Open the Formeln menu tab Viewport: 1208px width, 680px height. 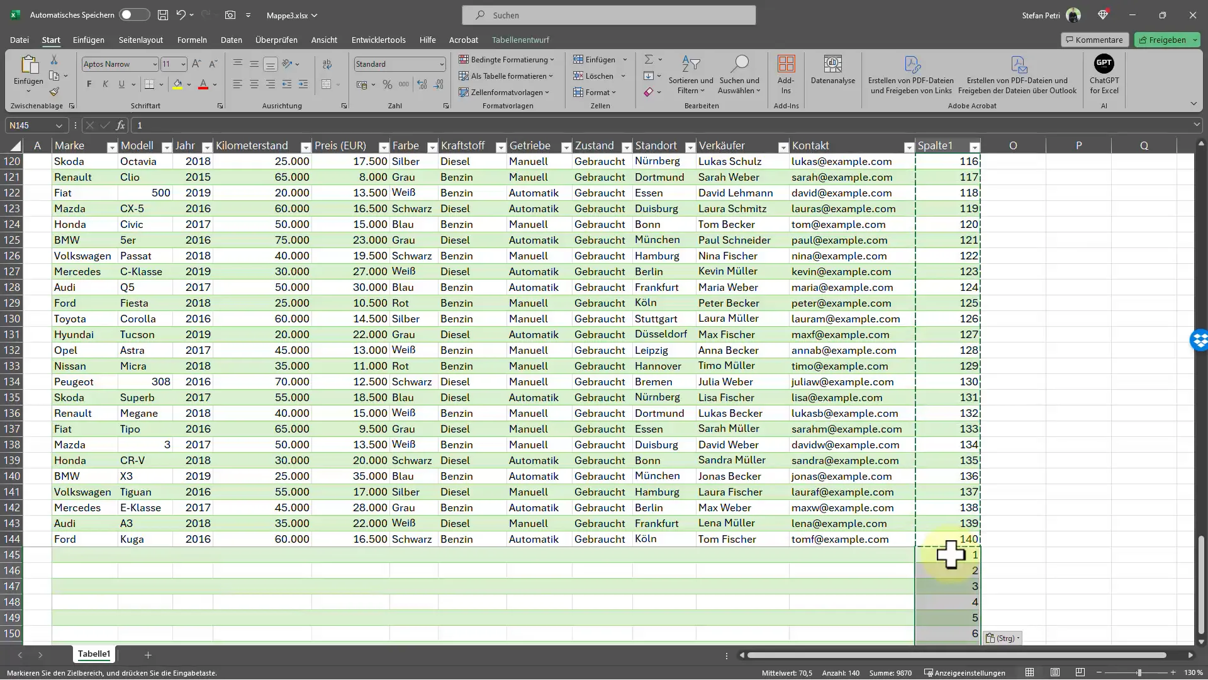tap(192, 39)
